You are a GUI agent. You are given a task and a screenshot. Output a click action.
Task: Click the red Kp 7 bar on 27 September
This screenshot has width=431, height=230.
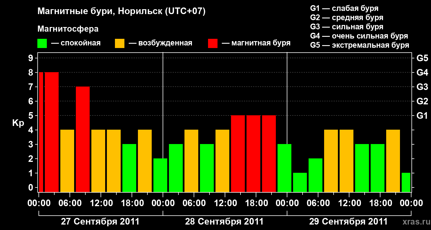83,139
